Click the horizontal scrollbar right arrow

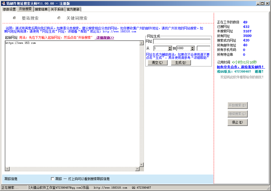(137, 169)
